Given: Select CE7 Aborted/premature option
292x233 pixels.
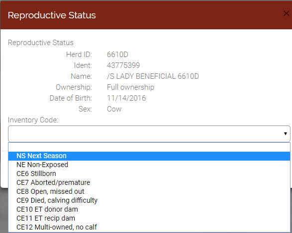Looking at the screenshot, I should 149,183.
